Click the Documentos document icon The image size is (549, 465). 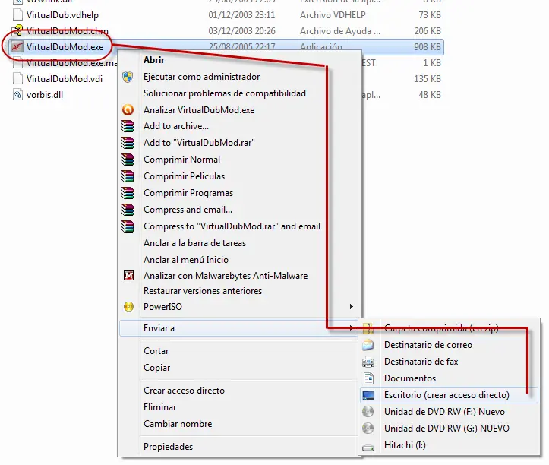368,378
